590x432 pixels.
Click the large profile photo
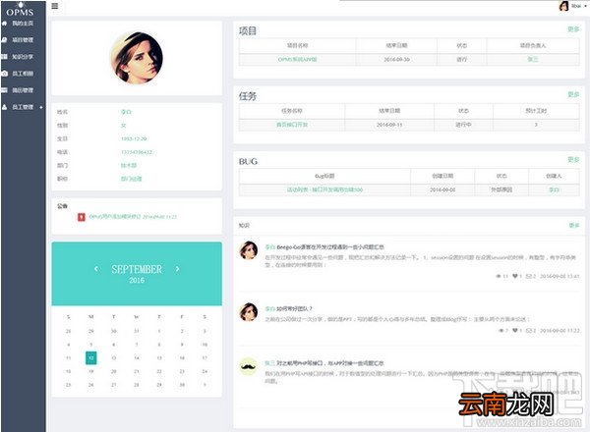click(x=137, y=58)
